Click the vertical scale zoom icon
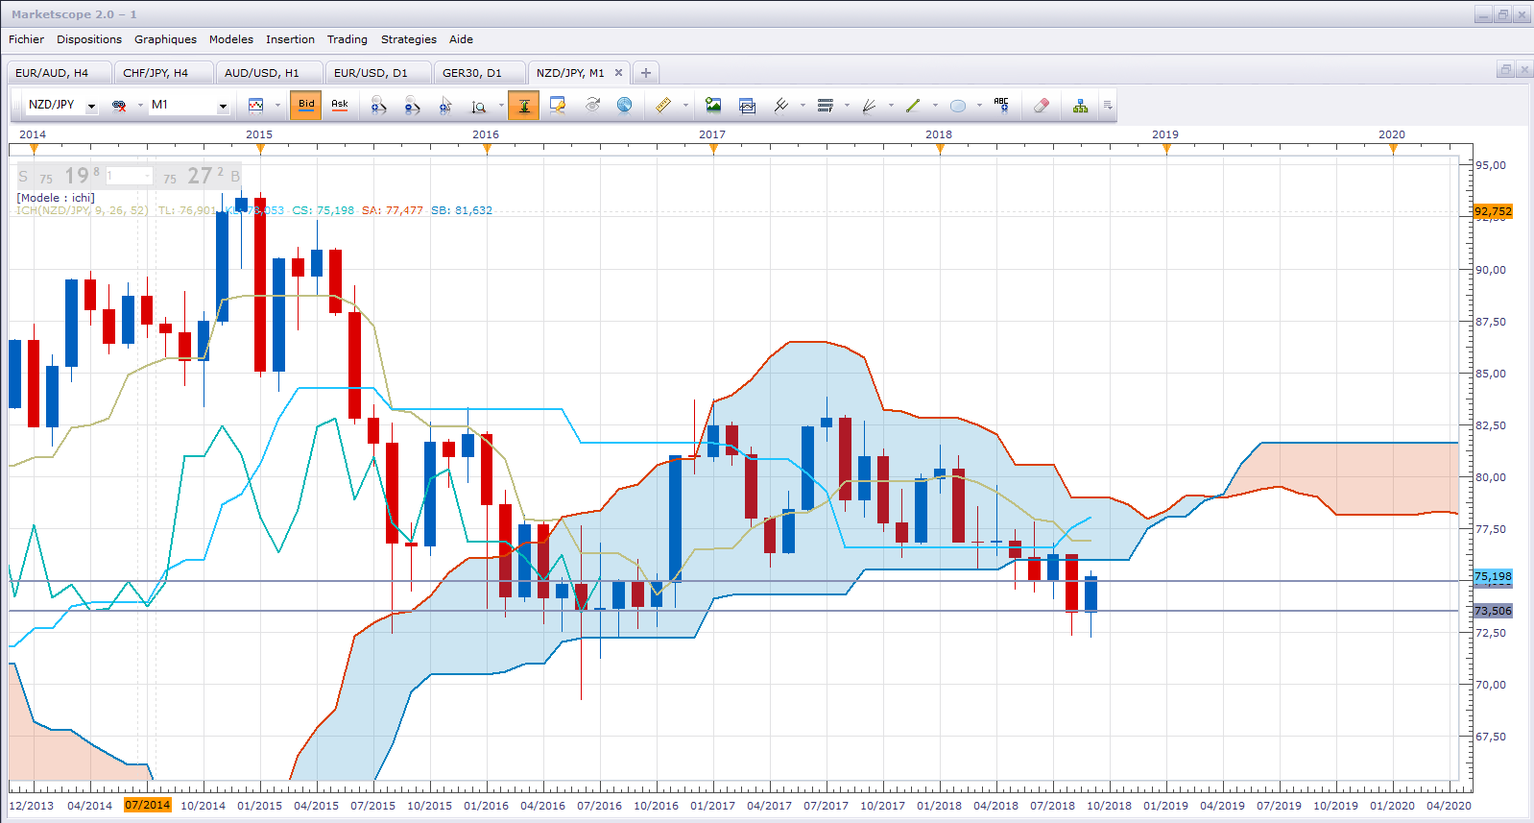Image resolution: width=1534 pixels, height=823 pixels. click(x=479, y=106)
